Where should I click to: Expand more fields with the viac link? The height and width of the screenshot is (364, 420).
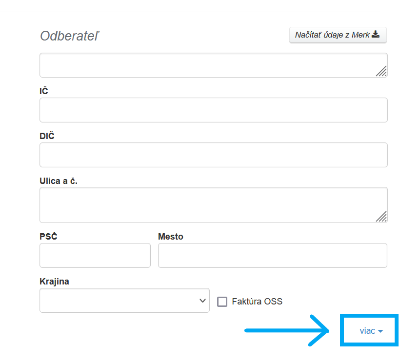coord(367,331)
